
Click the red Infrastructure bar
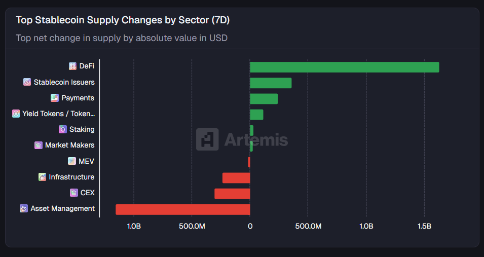tap(236, 178)
